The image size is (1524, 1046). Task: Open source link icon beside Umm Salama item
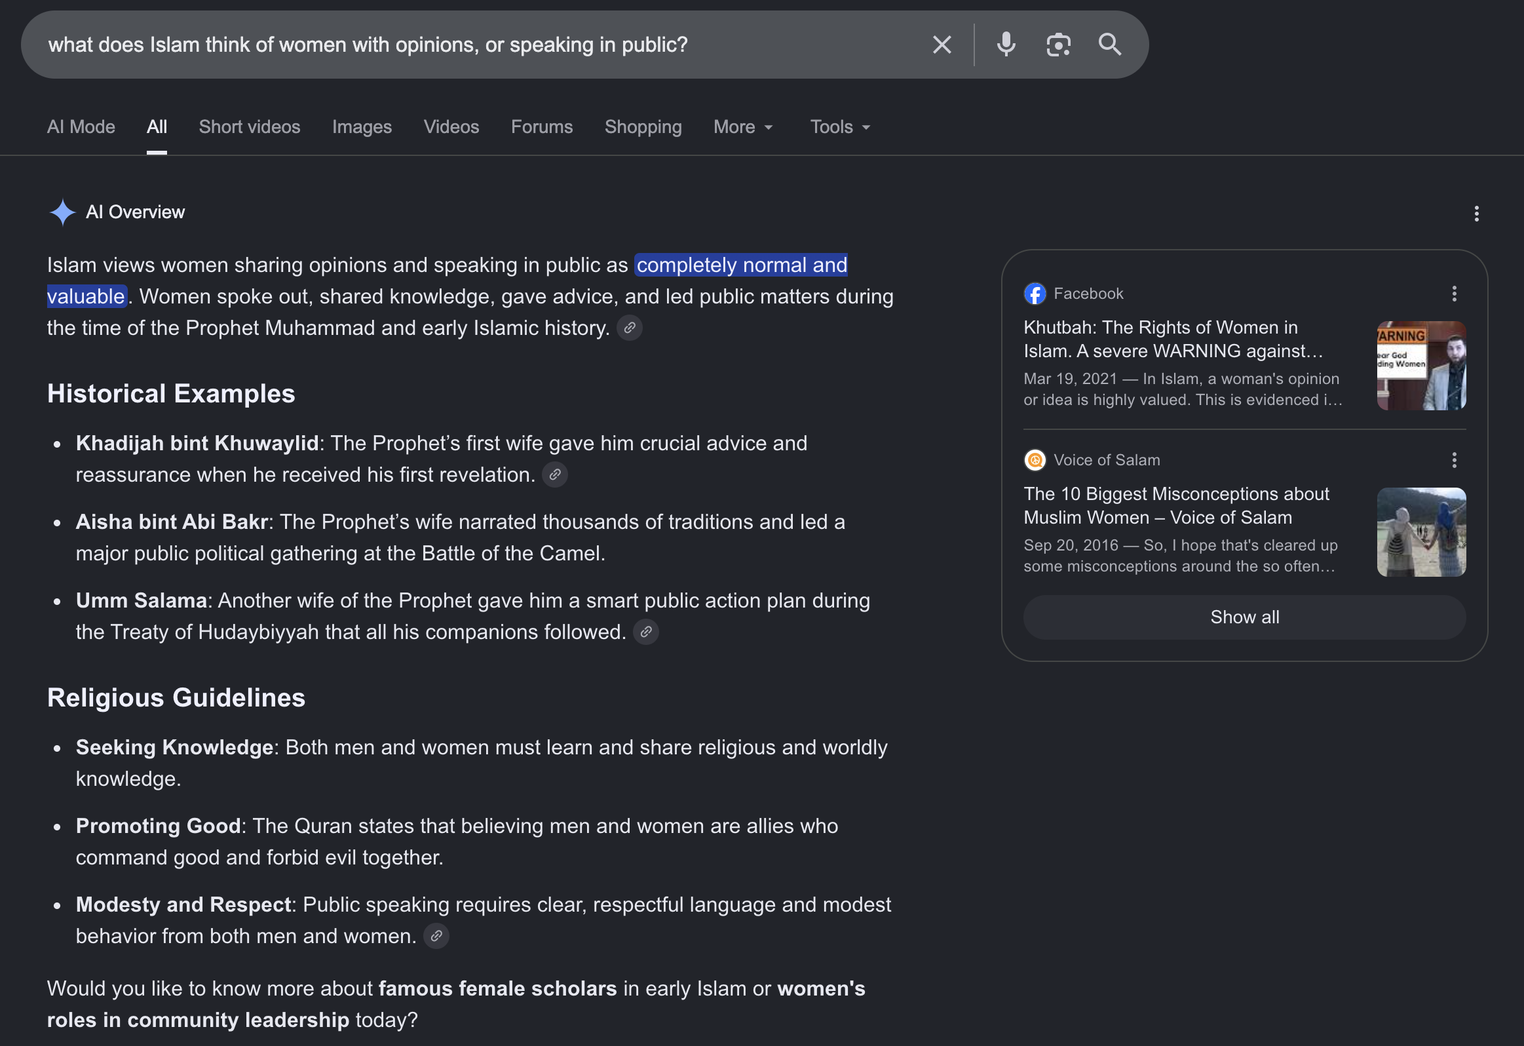tap(646, 632)
